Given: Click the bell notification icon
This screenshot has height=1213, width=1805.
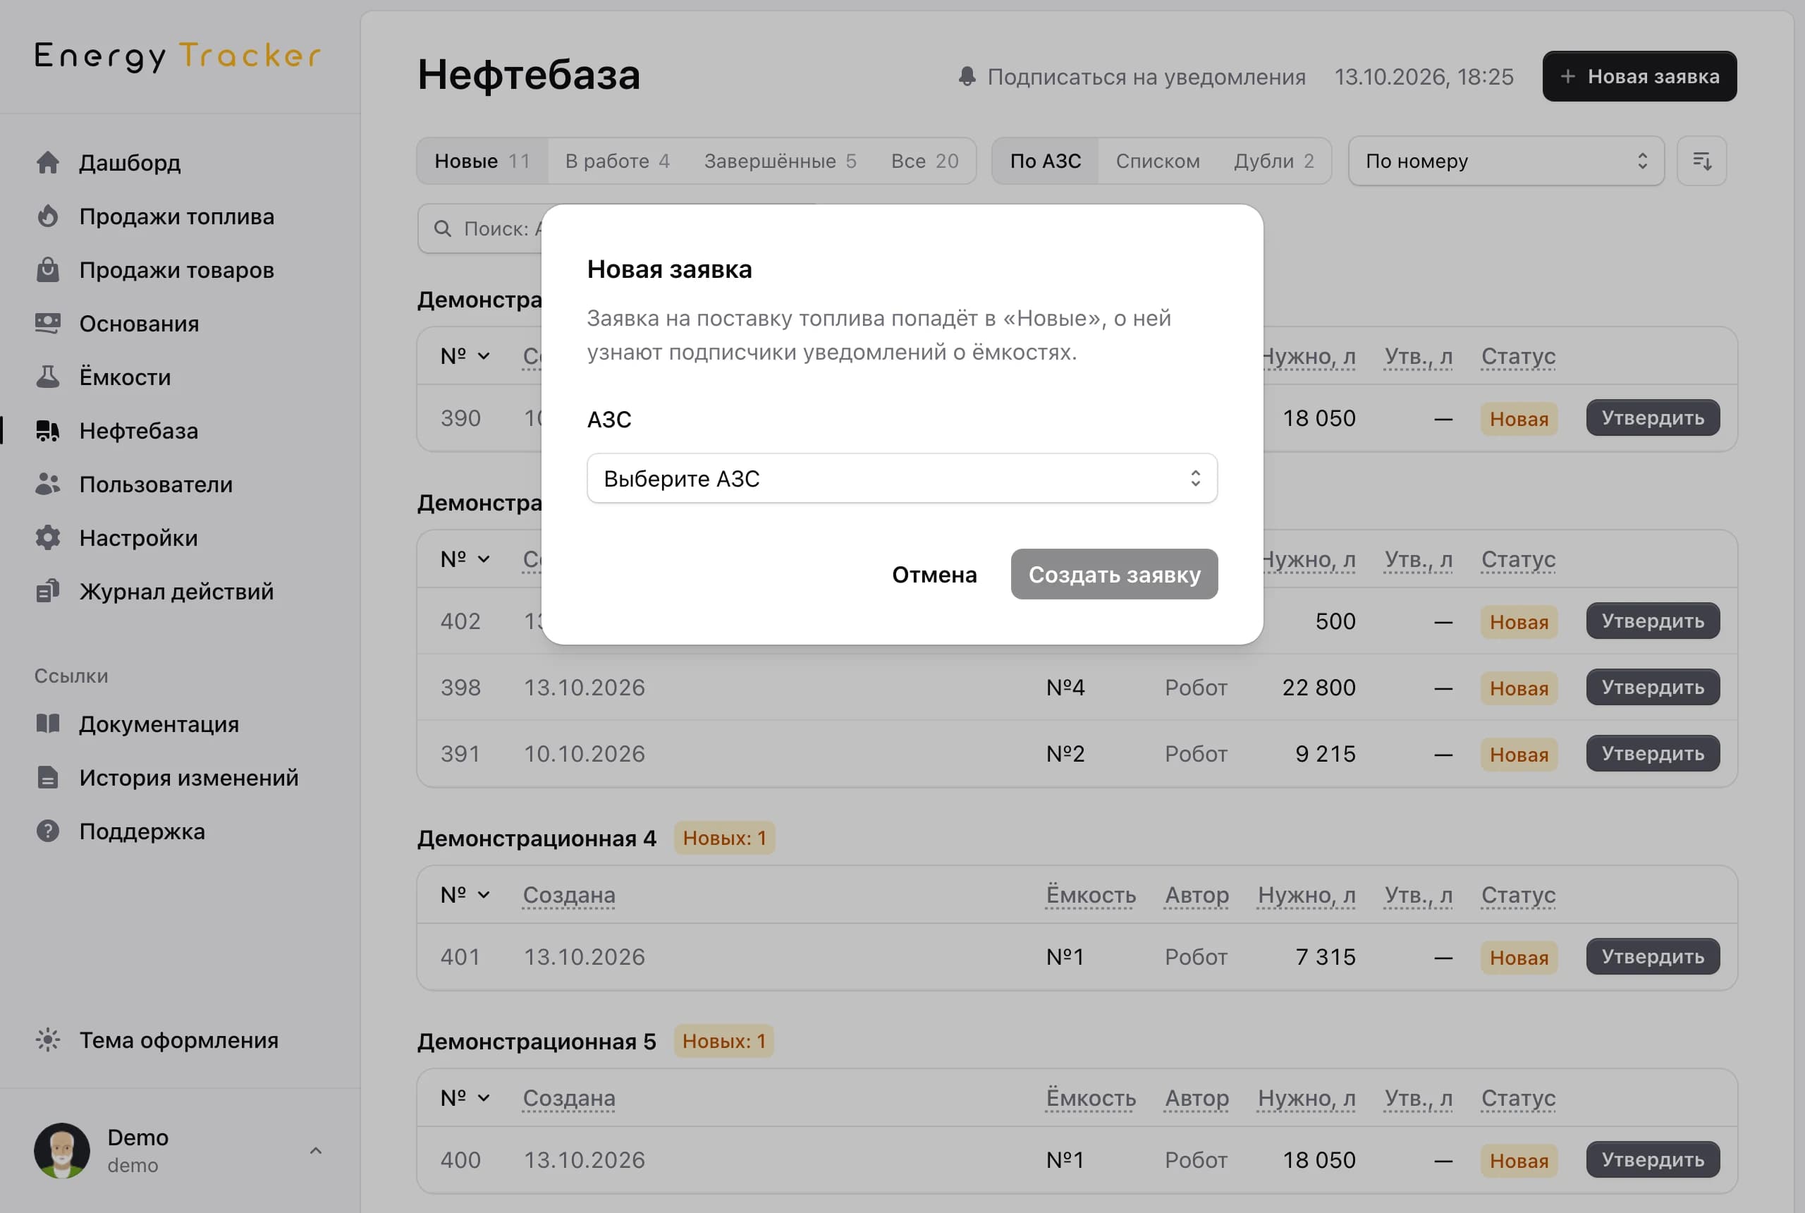Looking at the screenshot, I should 967,77.
